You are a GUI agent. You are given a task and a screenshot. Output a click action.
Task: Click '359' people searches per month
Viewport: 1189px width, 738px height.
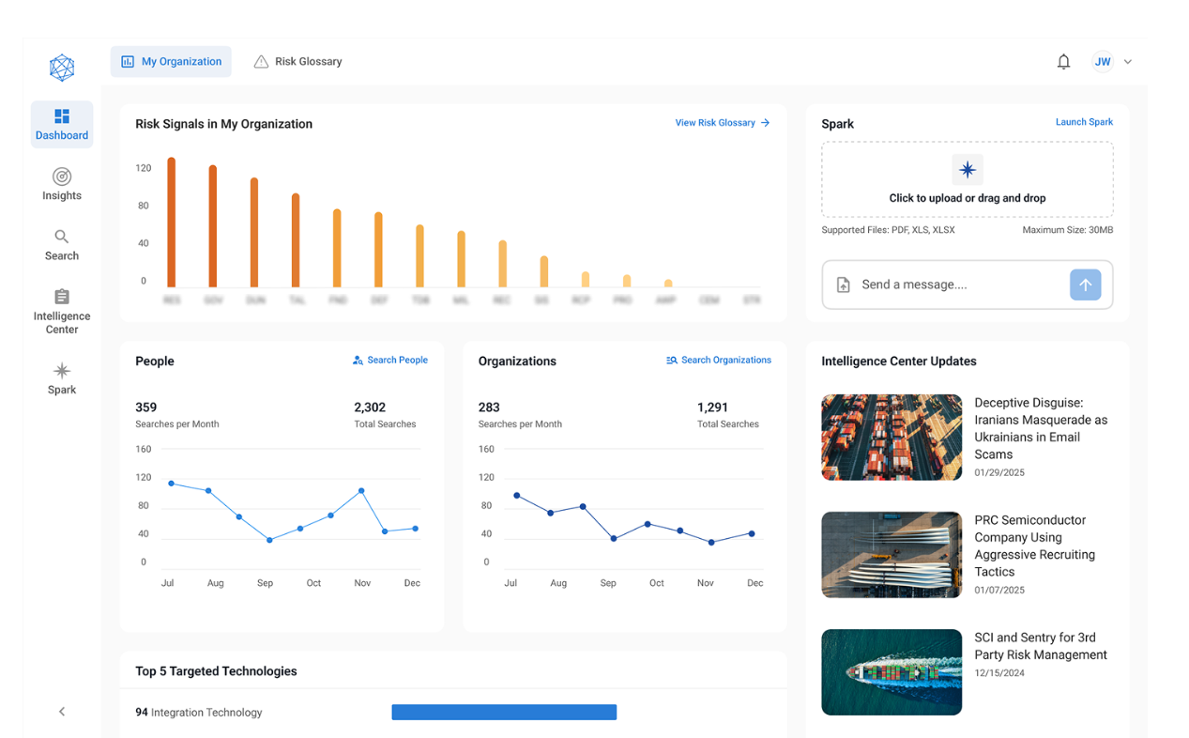pos(146,407)
